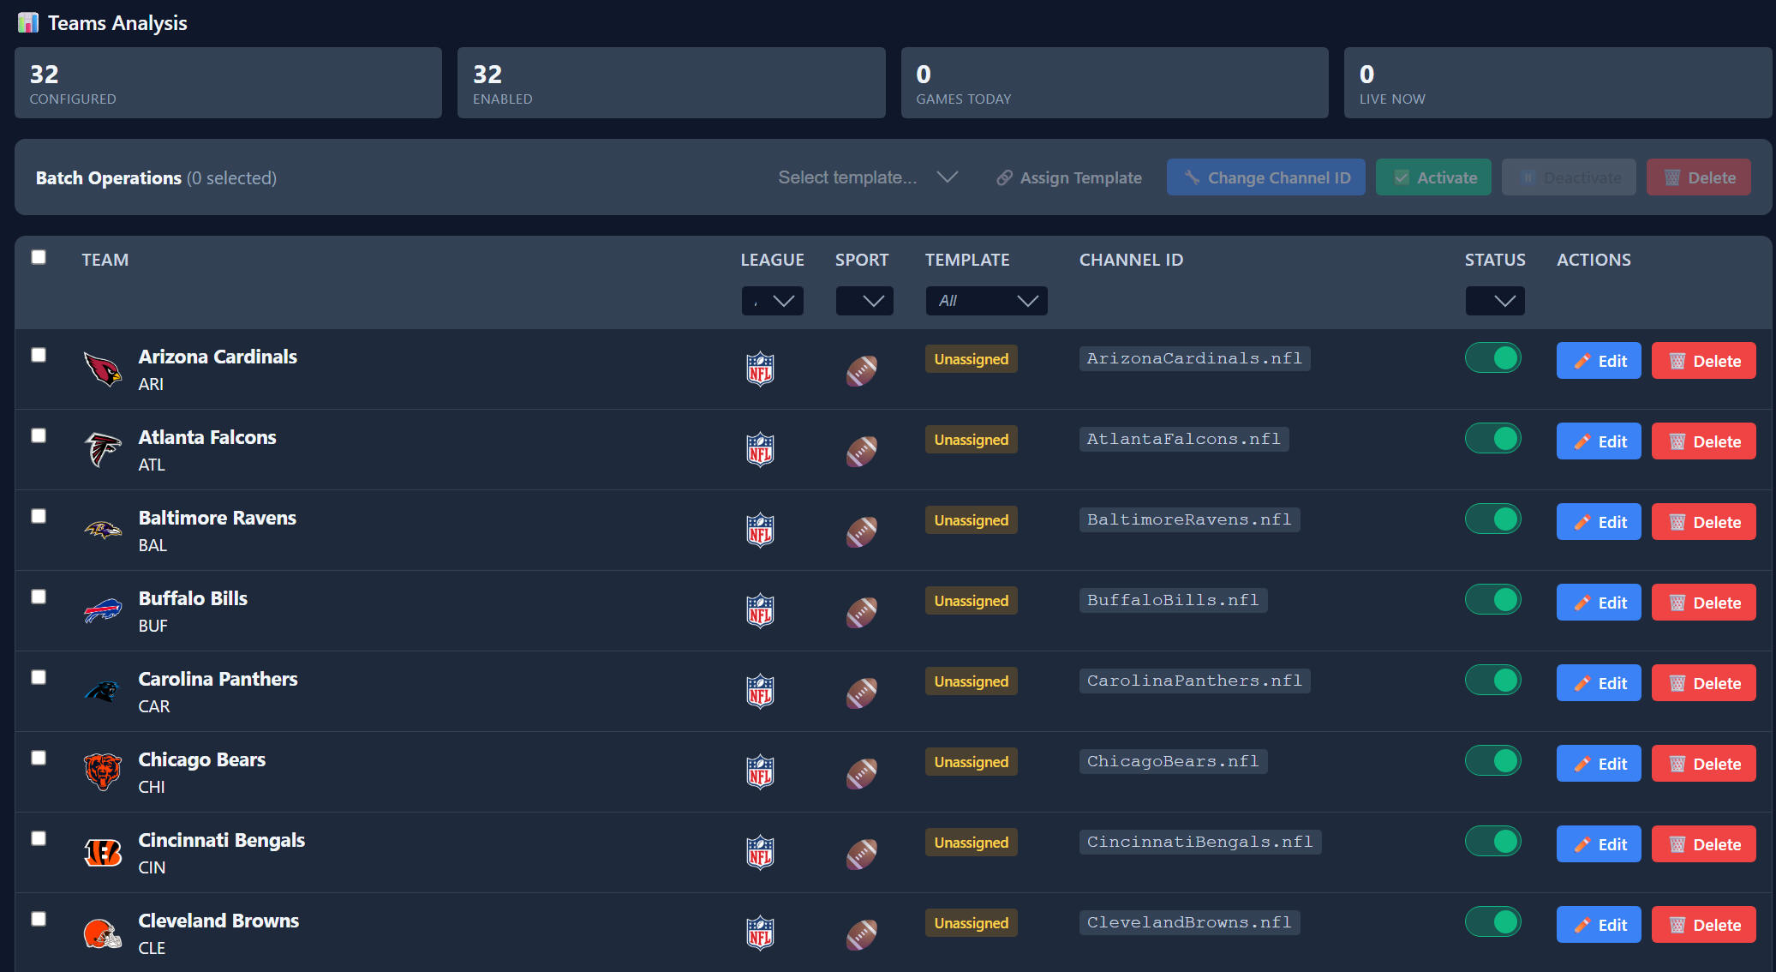The width and height of the screenshot is (1776, 972).
Task: Edit the Buffalo Bills team
Action: [1599, 603]
